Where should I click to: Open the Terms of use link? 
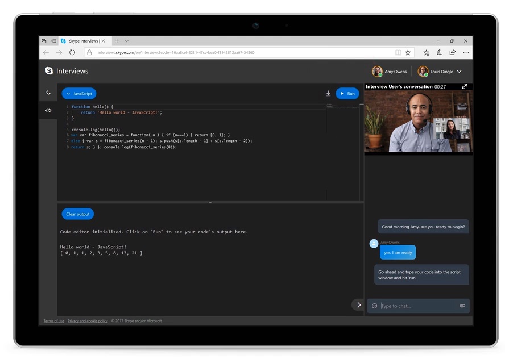tap(54, 321)
